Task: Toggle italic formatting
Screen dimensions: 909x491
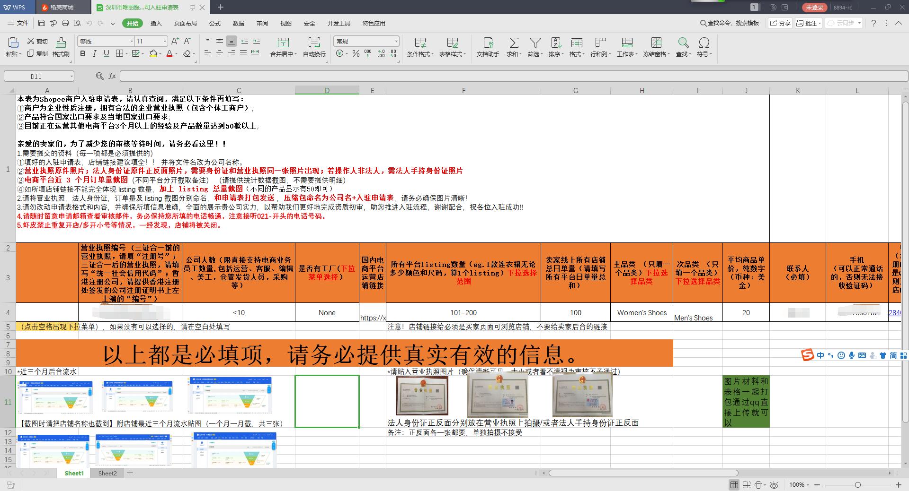Action: (x=94, y=54)
